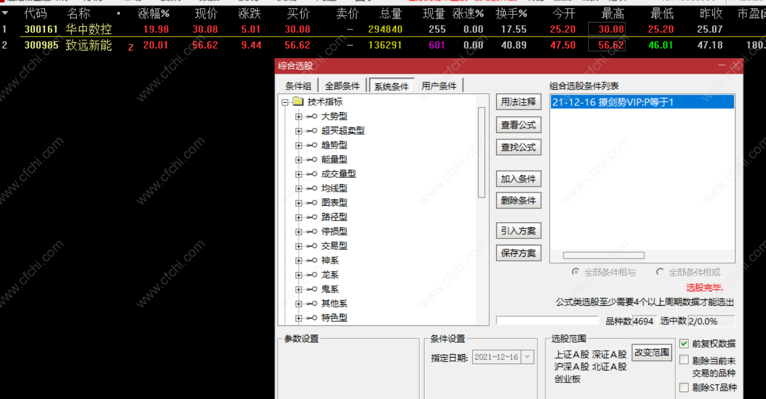Image resolution: width=766 pixels, height=399 pixels.
Task: Expand the 特色型 tree node
Action: [x=298, y=318]
